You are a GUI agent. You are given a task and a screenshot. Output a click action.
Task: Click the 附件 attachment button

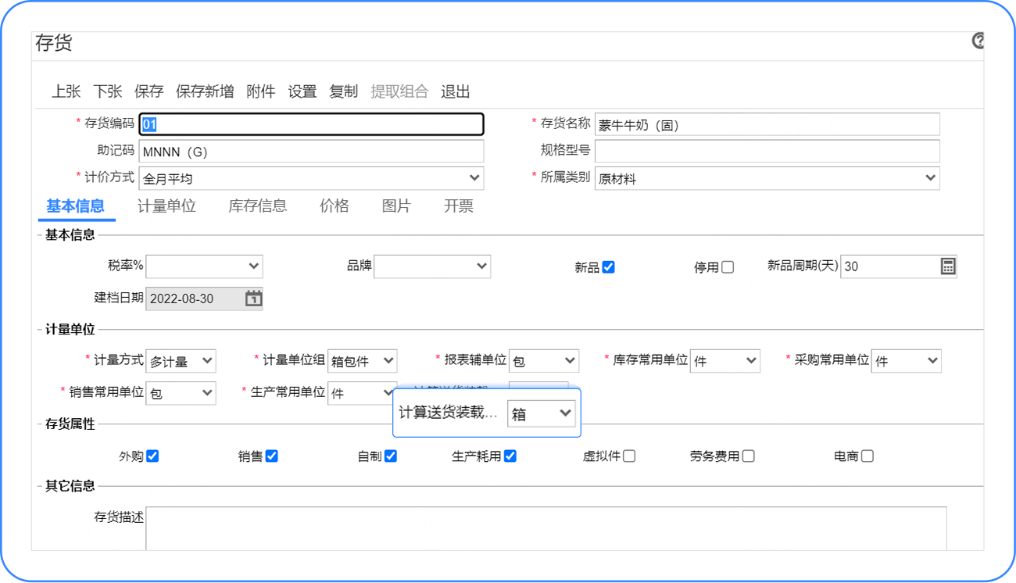[261, 91]
